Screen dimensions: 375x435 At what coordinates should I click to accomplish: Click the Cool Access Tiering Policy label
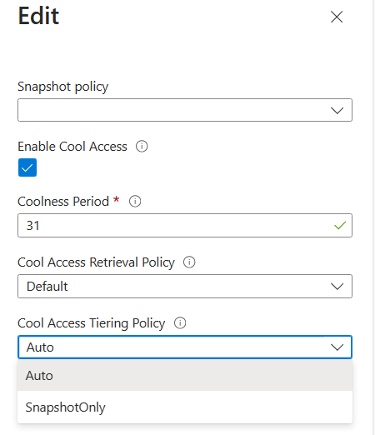(x=92, y=323)
